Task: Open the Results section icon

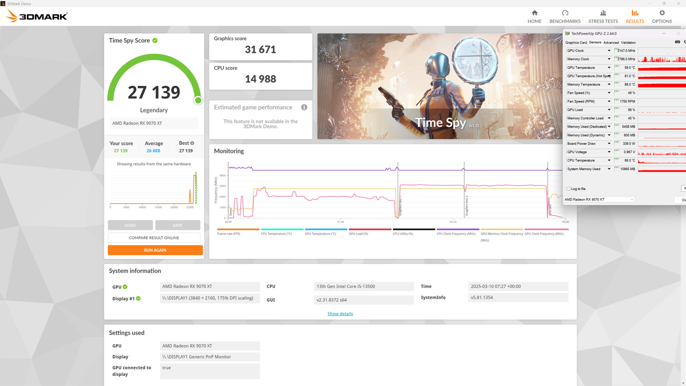Action: coord(635,13)
